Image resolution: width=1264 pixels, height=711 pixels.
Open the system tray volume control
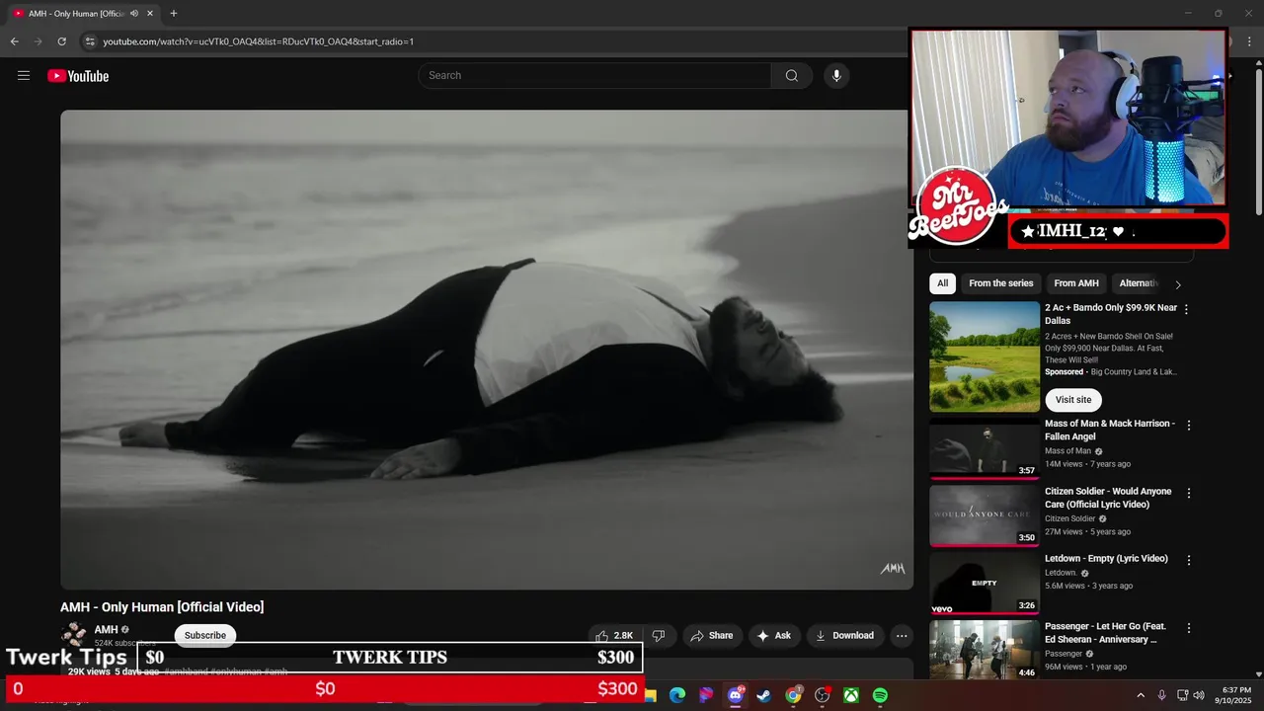(x=1199, y=696)
